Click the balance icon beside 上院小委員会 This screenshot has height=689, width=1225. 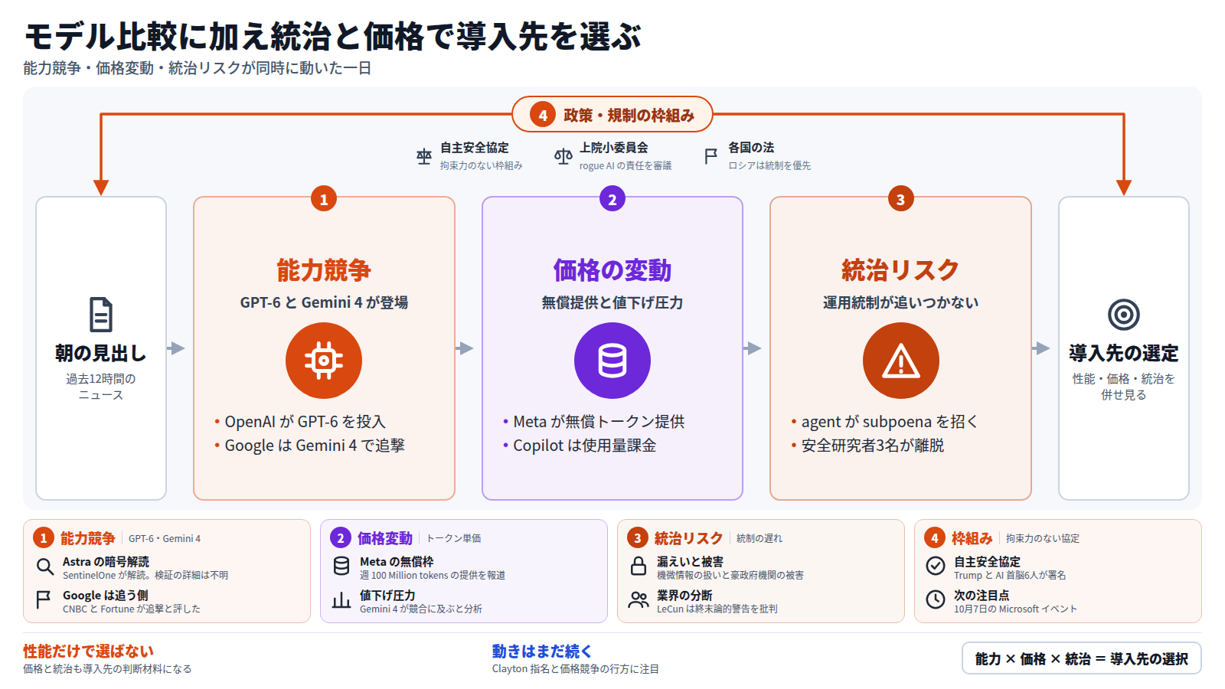pos(563,156)
